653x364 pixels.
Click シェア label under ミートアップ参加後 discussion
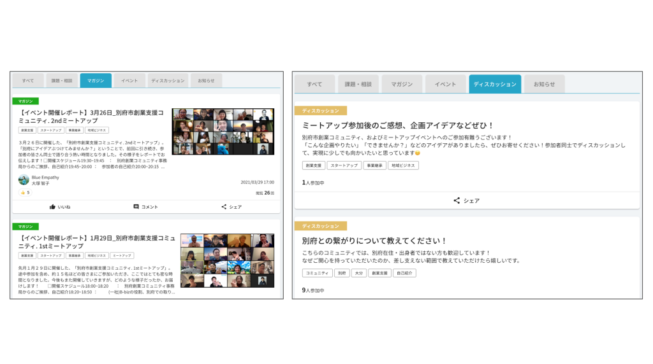point(471,200)
